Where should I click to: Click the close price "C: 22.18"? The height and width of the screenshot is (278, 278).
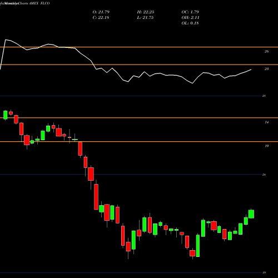point(101,18)
